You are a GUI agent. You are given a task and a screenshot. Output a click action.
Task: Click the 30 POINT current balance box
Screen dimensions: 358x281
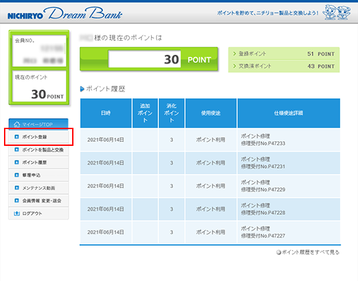(x=149, y=60)
